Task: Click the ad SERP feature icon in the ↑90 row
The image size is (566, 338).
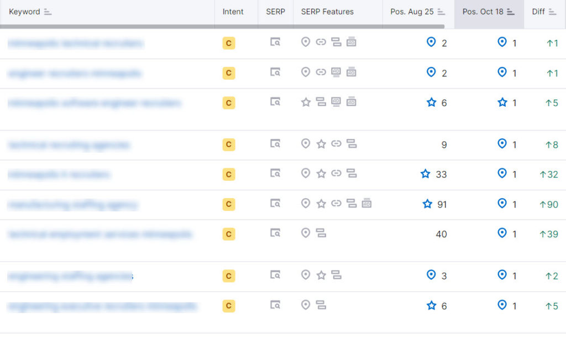Action: [366, 204]
